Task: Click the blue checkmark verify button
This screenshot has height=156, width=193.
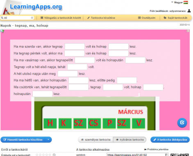Action: tap(182, 122)
